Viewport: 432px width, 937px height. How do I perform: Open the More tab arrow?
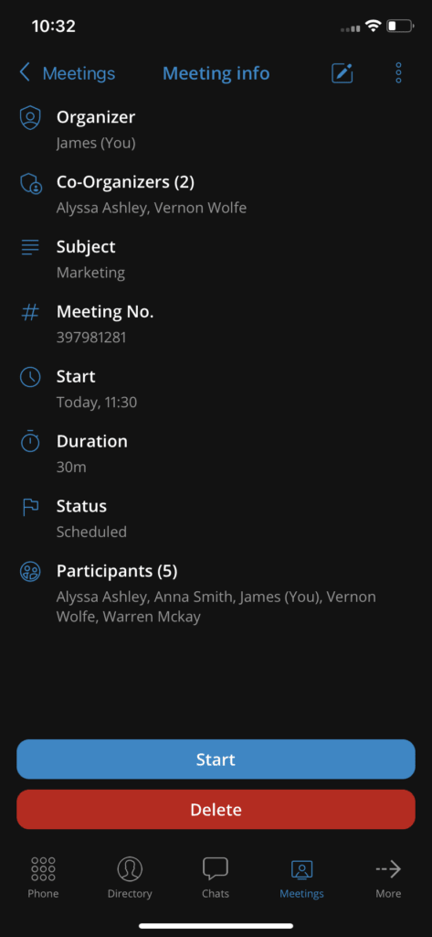click(388, 877)
